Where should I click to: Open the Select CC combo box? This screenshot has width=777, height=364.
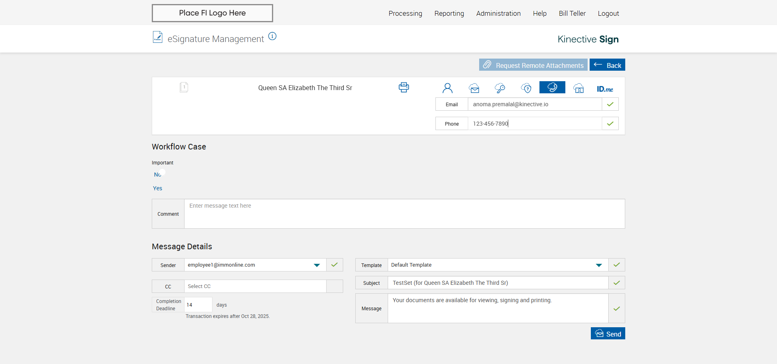(x=255, y=286)
